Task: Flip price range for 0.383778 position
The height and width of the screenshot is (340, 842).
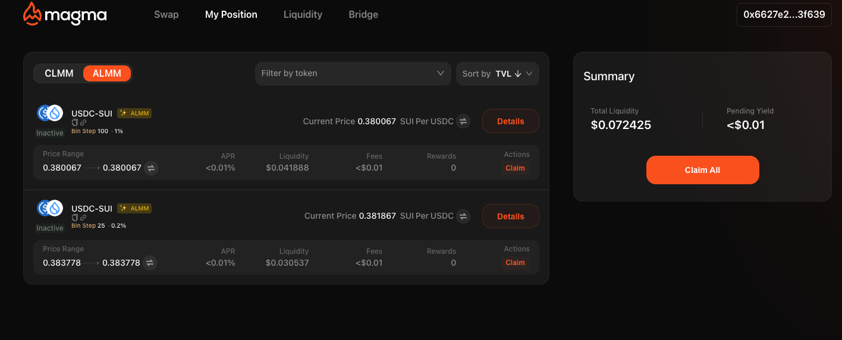Action: click(150, 263)
